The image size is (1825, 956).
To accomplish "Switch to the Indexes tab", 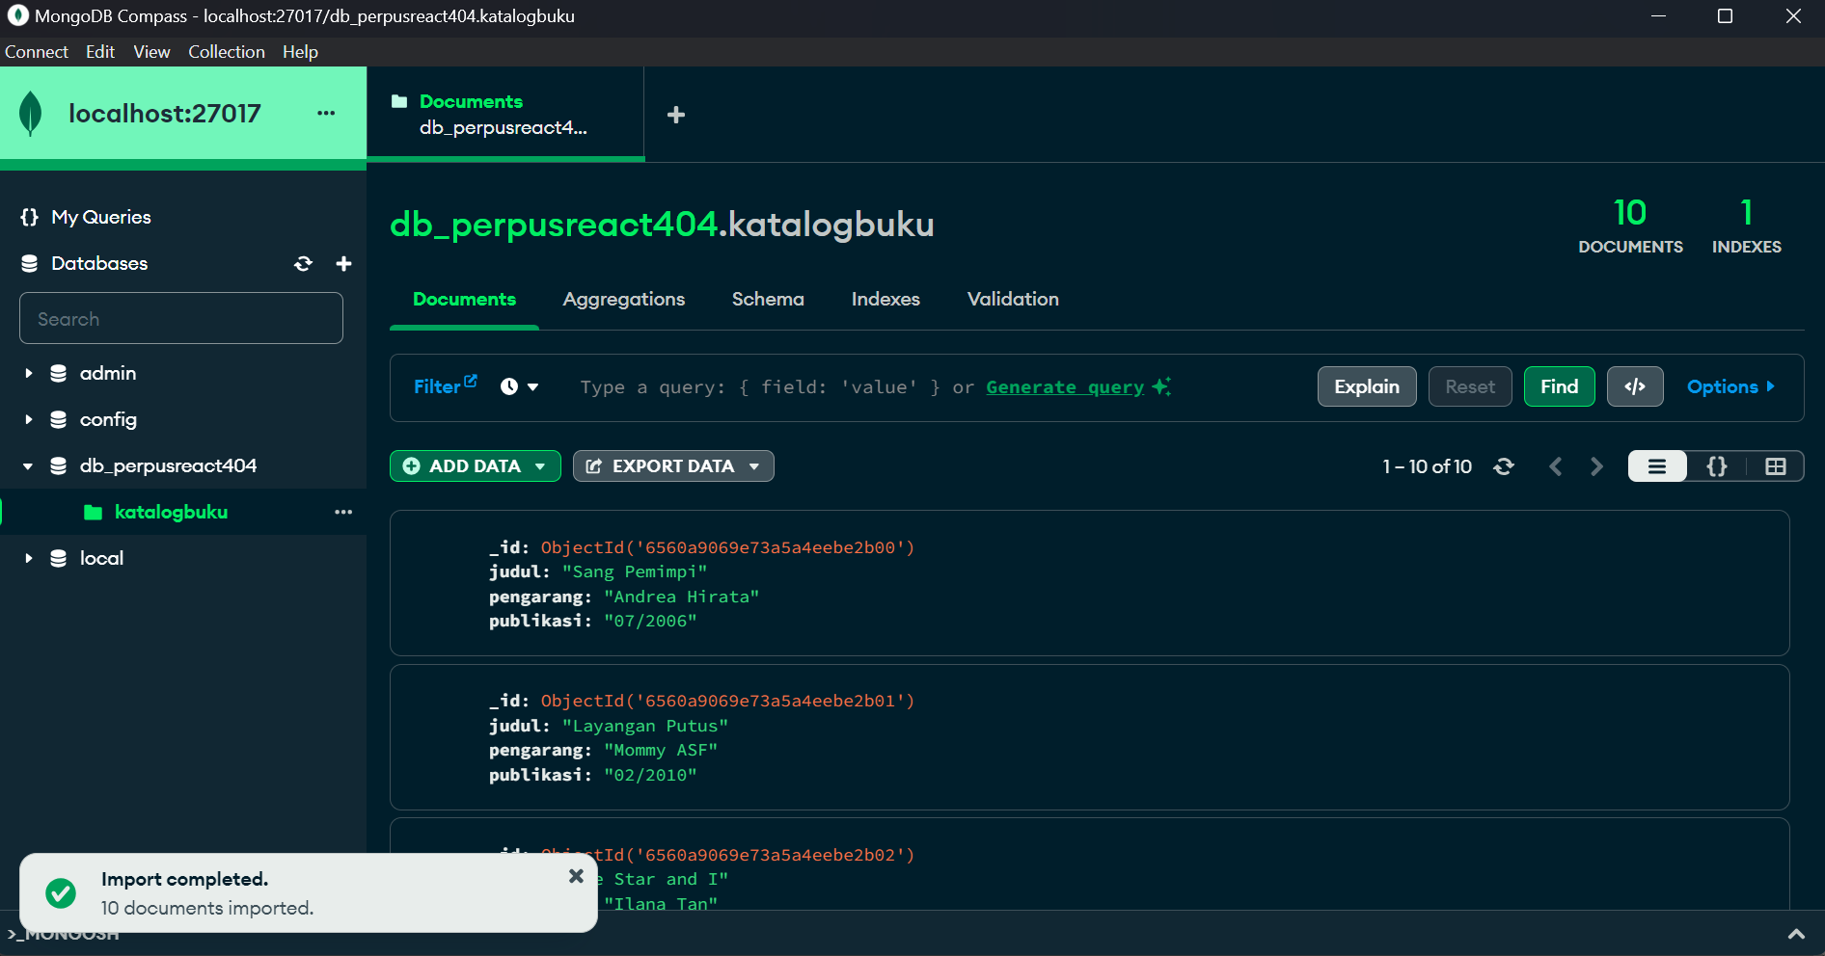I will (x=885, y=300).
